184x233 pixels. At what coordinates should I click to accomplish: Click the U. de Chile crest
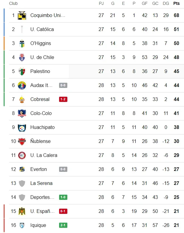click(x=22, y=57)
